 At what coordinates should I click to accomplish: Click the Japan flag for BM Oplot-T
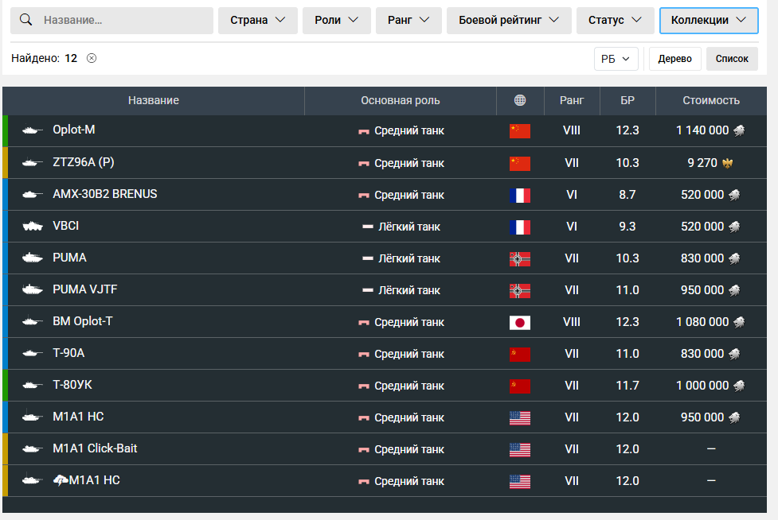(x=519, y=322)
